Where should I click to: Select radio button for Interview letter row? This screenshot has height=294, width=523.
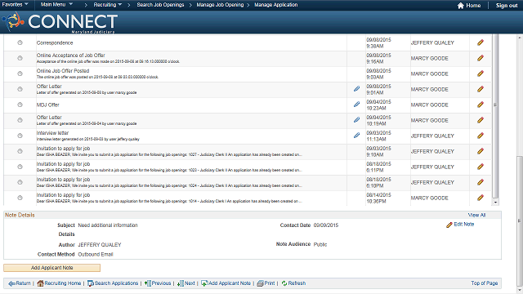(x=20, y=136)
